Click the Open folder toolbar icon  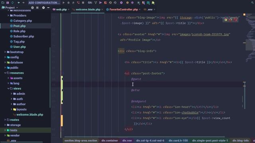[x=3, y=3]
